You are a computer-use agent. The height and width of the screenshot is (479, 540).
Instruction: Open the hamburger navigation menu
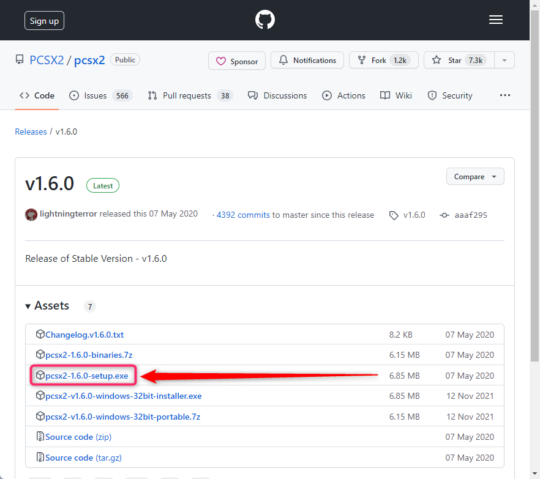pyautogui.click(x=495, y=20)
